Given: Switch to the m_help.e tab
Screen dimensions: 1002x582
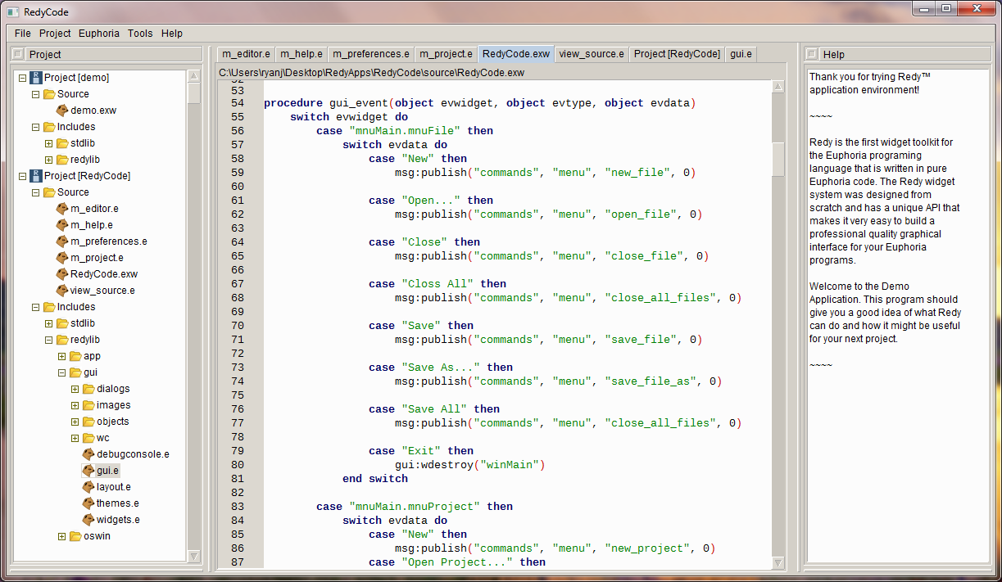Looking at the screenshot, I should tap(302, 54).
